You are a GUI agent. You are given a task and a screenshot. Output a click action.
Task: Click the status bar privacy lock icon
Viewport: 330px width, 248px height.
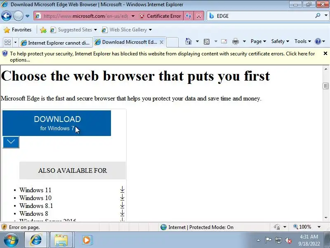point(277,227)
